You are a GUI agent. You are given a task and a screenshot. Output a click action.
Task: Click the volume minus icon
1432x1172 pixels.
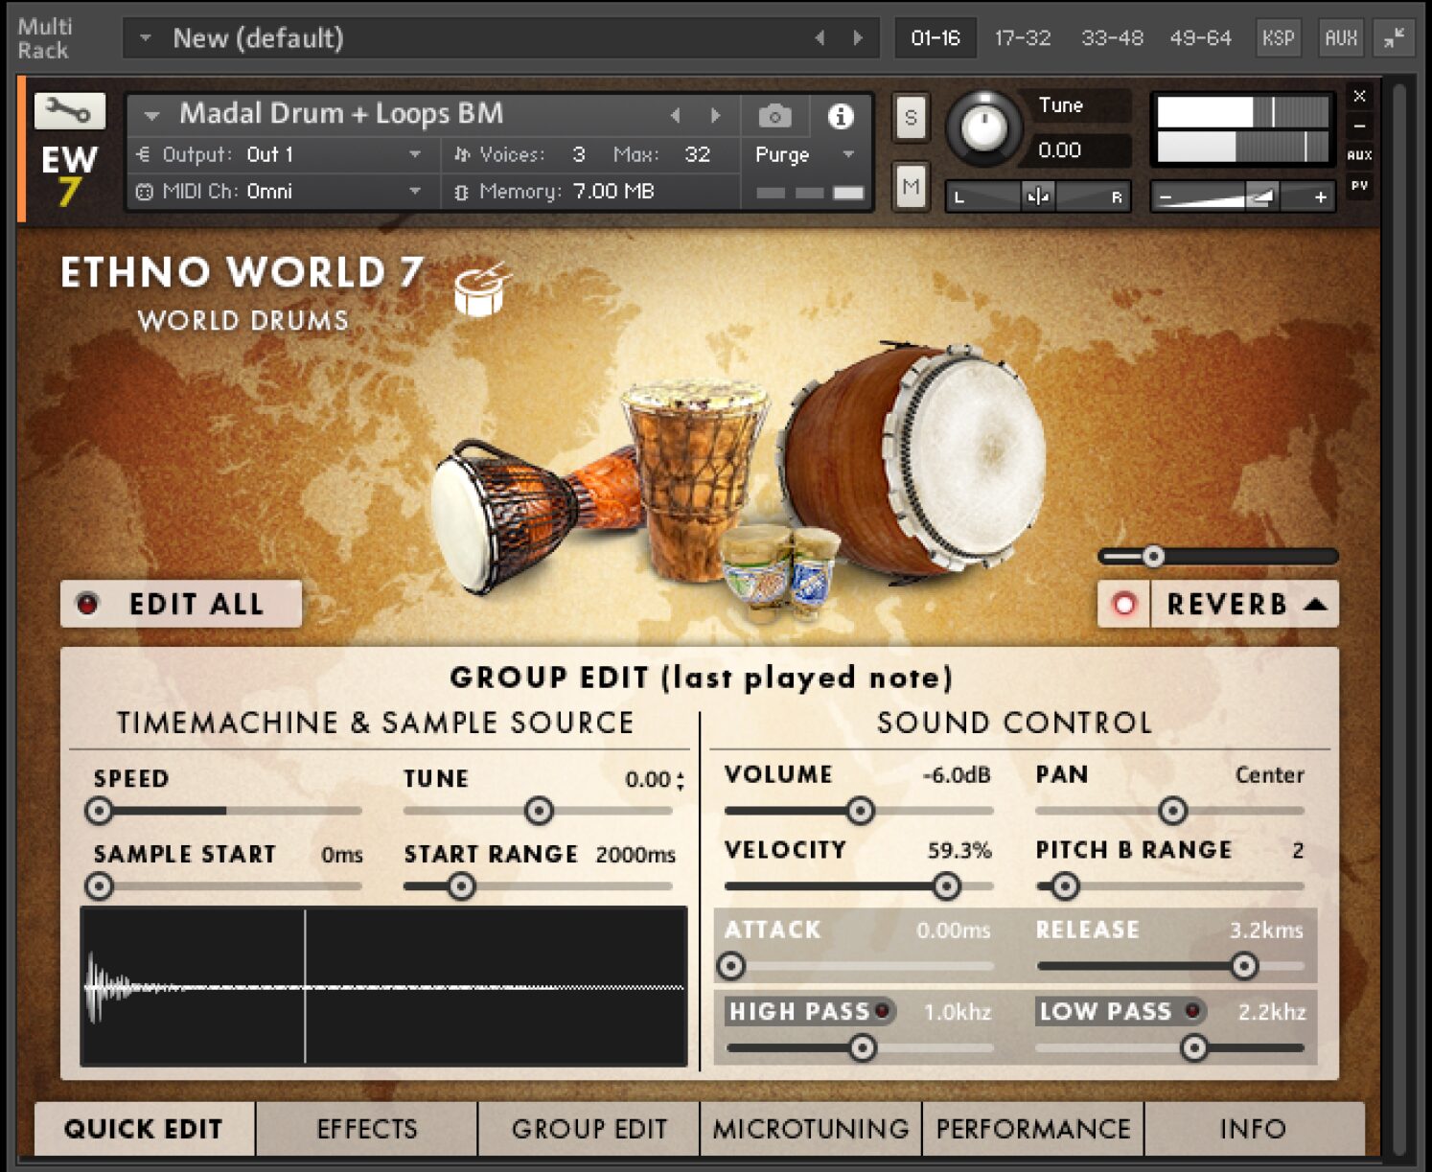pos(1166,197)
